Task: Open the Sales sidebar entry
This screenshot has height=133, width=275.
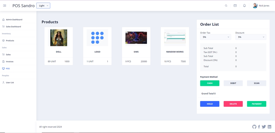Action: click(8, 55)
